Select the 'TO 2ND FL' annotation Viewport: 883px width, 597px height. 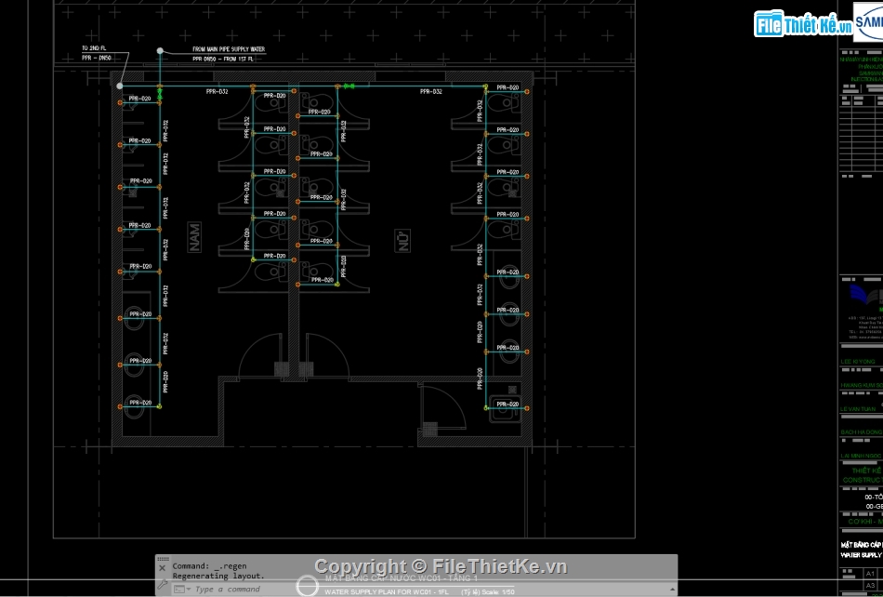coord(94,48)
